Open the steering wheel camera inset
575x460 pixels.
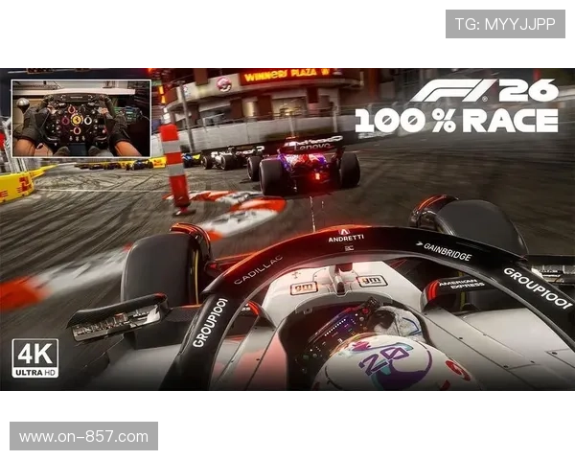tap(80, 118)
